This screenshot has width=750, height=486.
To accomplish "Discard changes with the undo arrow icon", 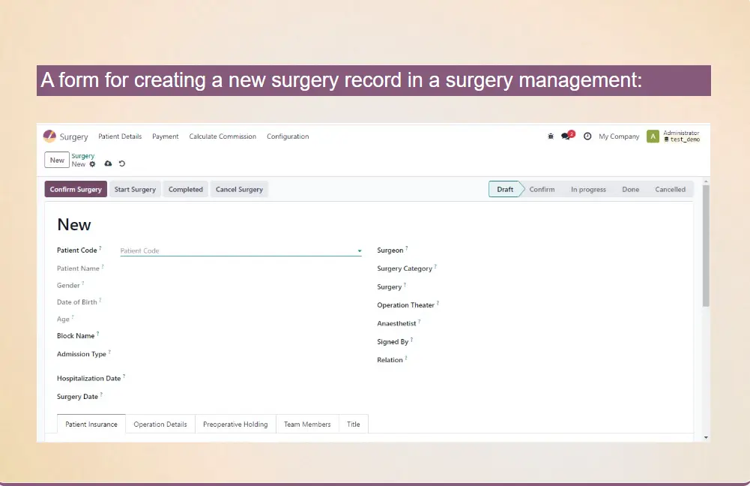I will pyautogui.click(x=122, y=163).
